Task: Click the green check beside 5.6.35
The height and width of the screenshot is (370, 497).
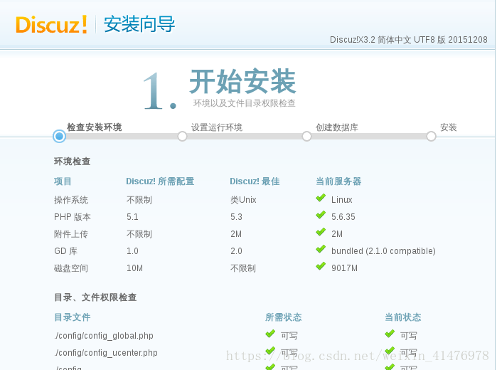Action: [321, 215]
